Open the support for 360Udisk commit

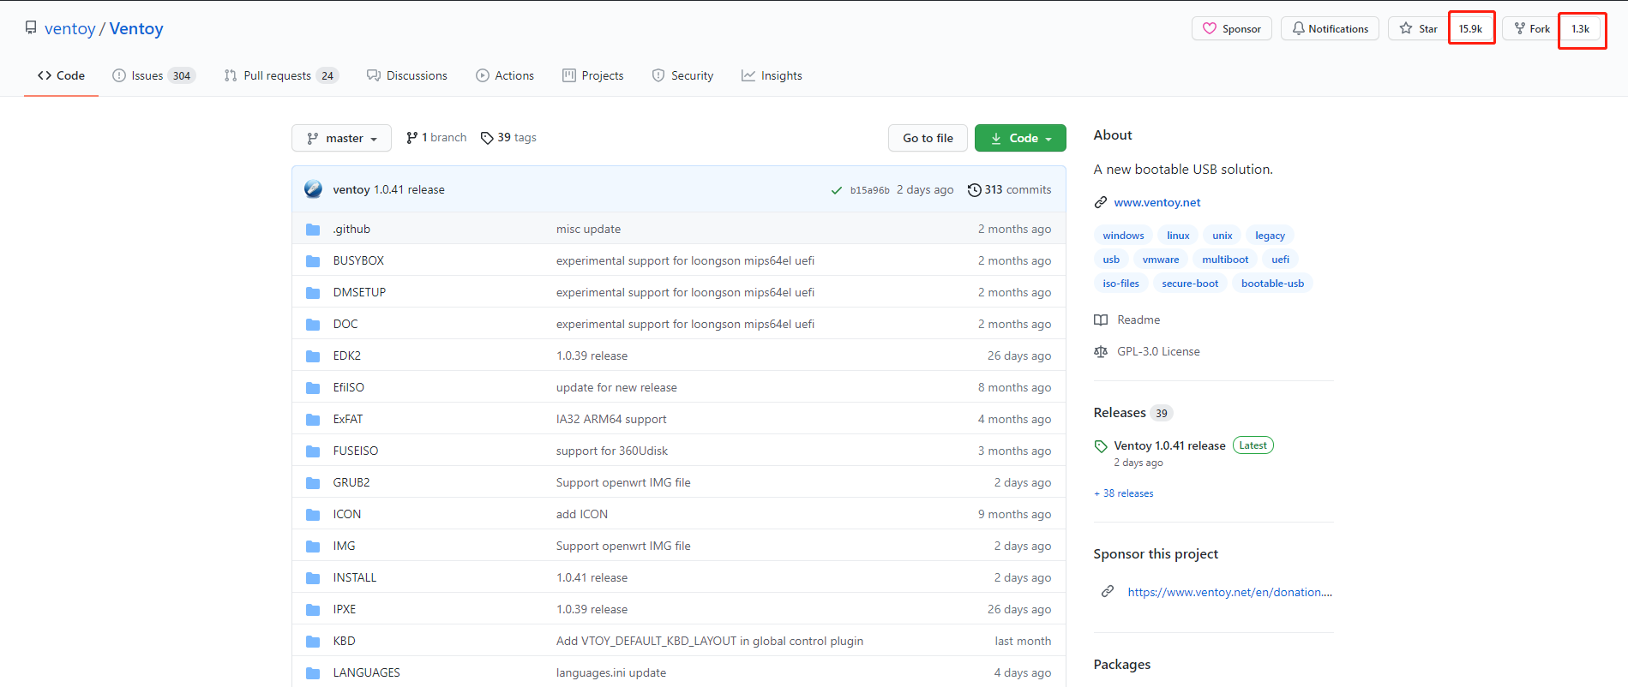coord(612,451)
